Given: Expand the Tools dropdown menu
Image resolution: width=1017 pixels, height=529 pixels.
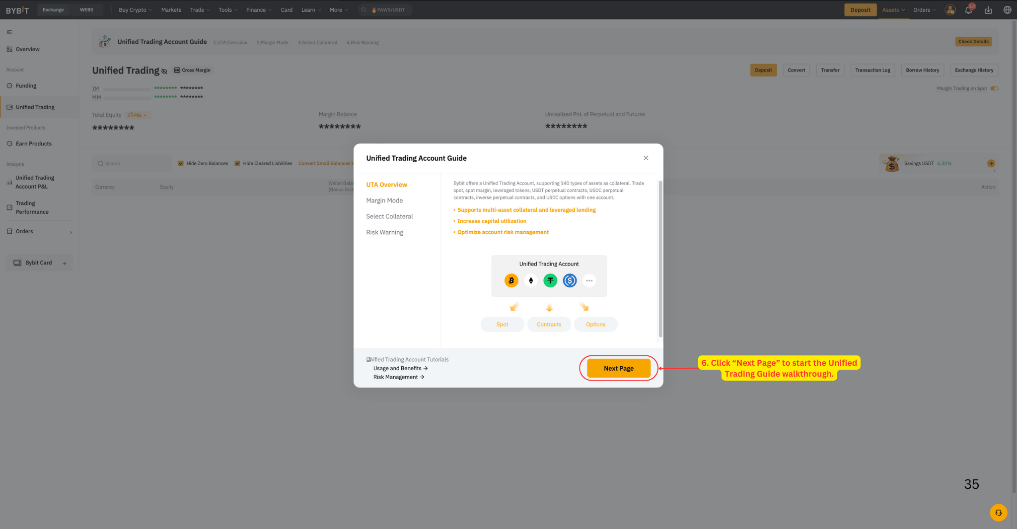Looking at the screenshot, I should click(228, 10).
